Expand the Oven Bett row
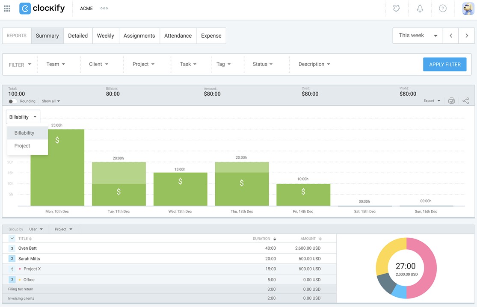This screenshot has width=477, height=307. [12, 248]
